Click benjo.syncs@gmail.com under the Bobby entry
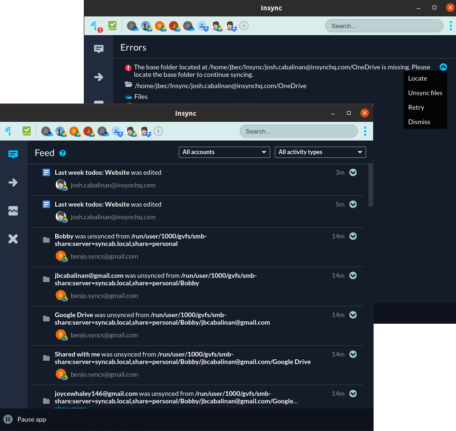Screen dimensions: 456x431 [104, 256]
